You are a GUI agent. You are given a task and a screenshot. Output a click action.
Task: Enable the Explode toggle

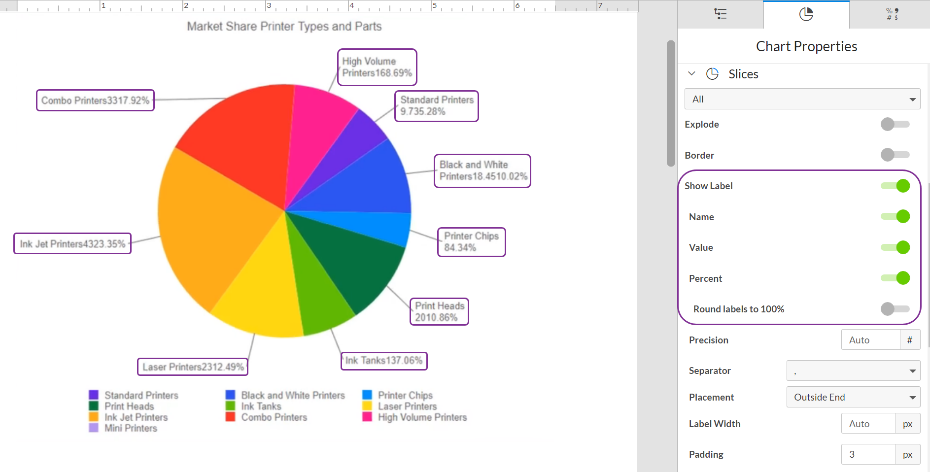pyautogui.click(x=895, y=124)
